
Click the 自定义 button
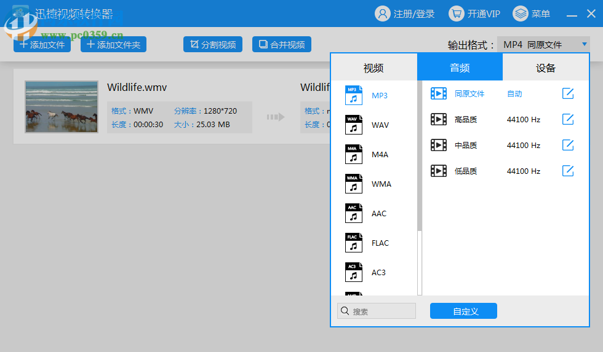click(463, 311)
